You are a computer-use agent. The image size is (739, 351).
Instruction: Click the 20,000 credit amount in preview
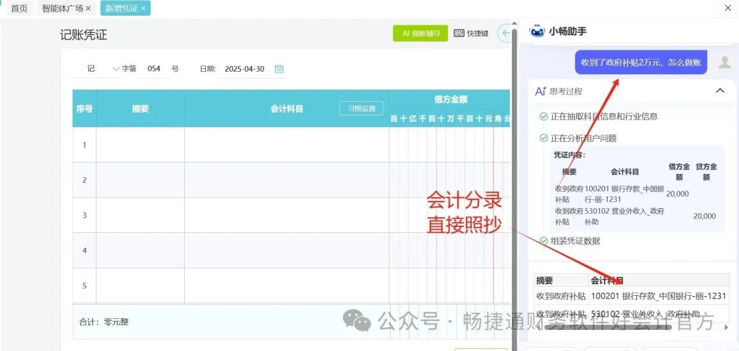tap(705, 216)
